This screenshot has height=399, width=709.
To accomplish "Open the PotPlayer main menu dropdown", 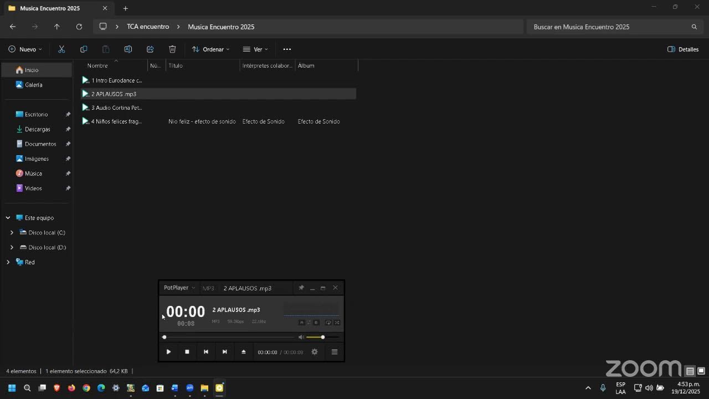I will pos(179,288).
